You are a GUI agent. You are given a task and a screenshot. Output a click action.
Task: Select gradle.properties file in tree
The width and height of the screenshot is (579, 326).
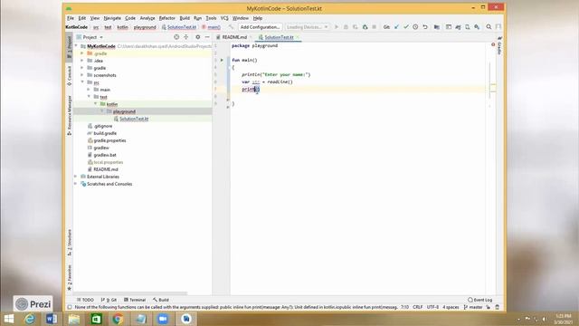(x=109, y=140)
